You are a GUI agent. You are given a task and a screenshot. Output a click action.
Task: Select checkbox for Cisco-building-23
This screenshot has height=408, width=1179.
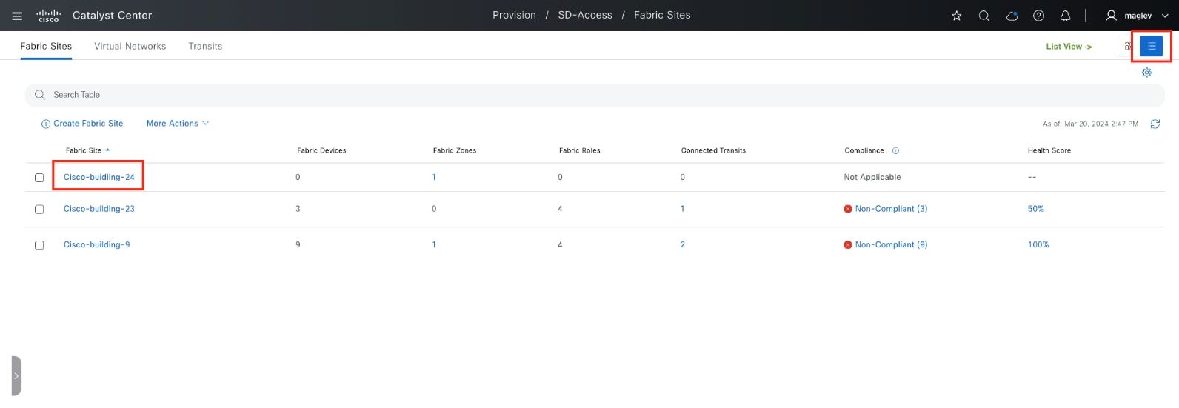click(x=39, y=210)
